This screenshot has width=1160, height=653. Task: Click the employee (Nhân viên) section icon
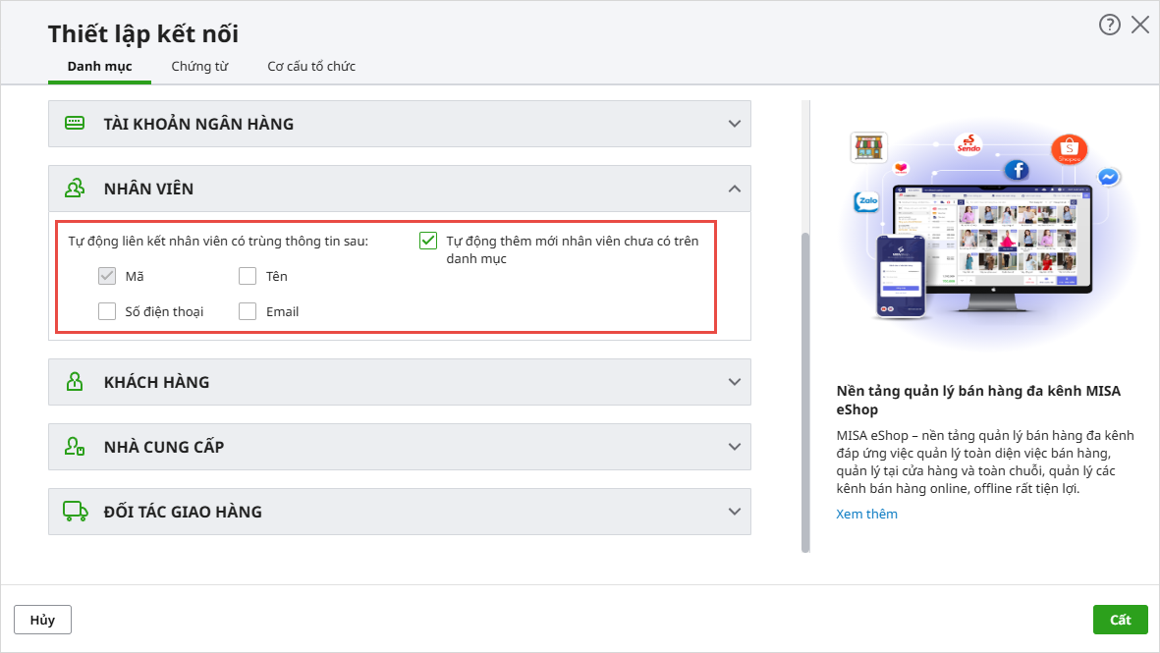[x=75, y=189]
